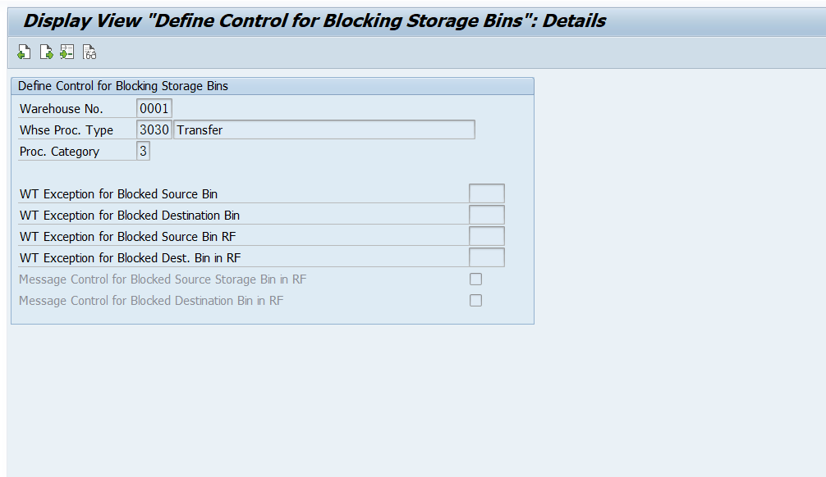Click the WT Exception Blocked Dest. Bin in RF field
This screenshot has width=826, height=477.
[x=486, y=258]
